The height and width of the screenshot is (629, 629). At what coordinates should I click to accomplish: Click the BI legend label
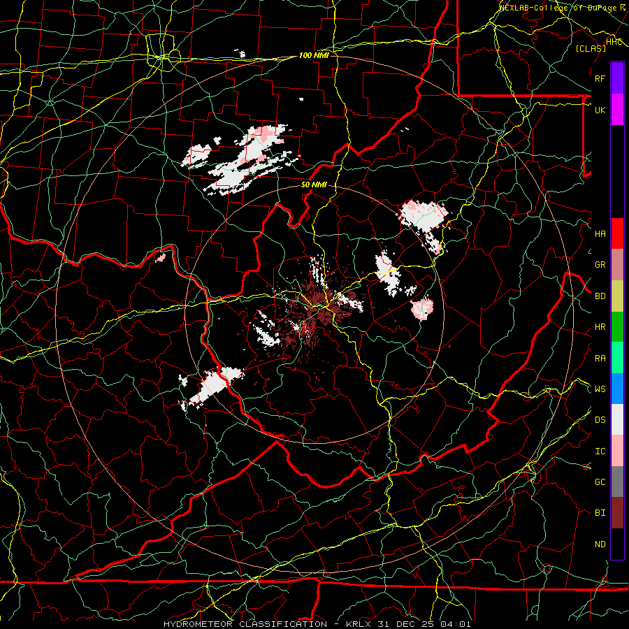600,513
